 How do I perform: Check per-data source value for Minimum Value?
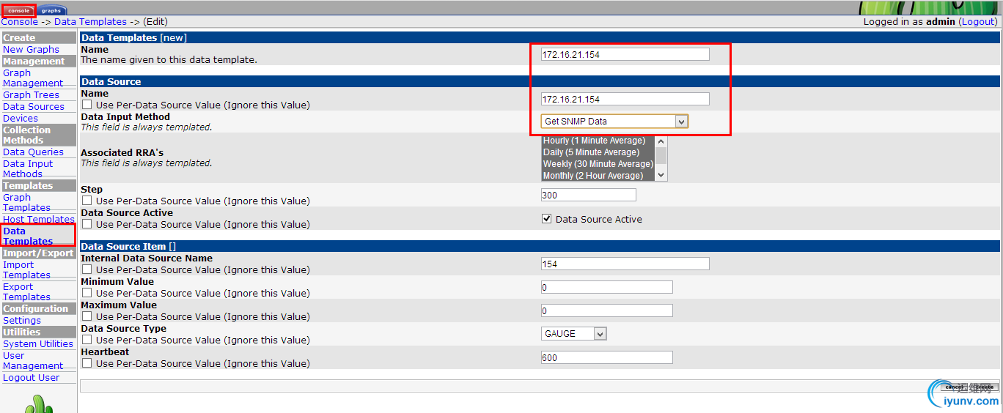[87, 293]
